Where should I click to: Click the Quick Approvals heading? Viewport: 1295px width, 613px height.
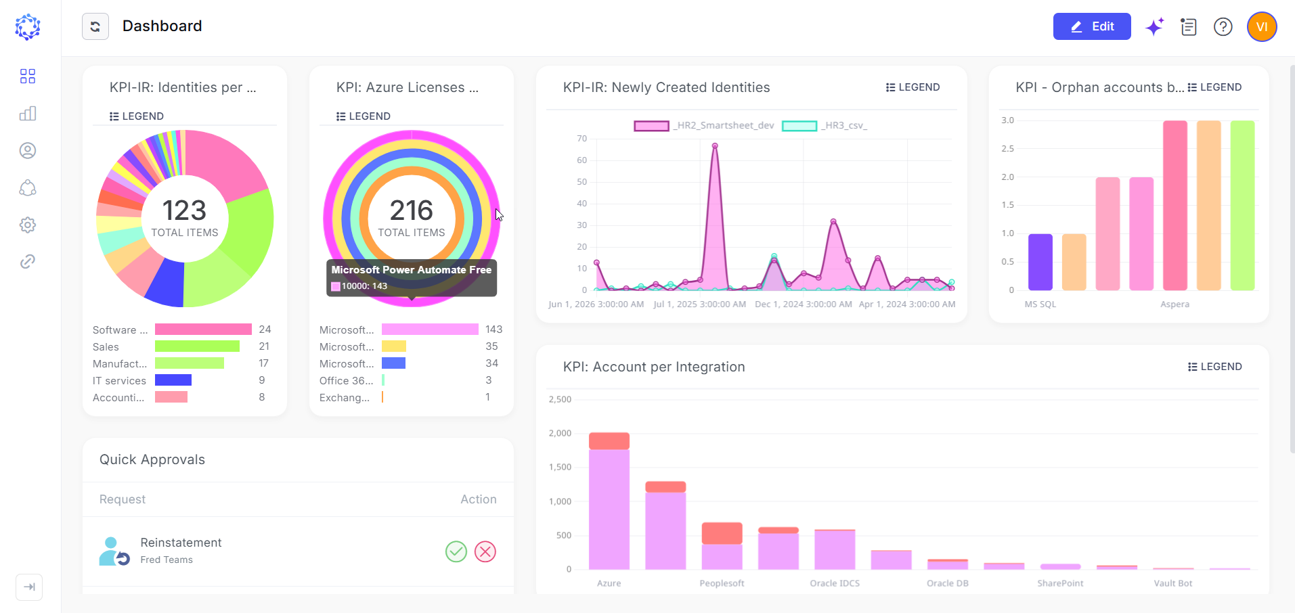click(x=152, y=459)
